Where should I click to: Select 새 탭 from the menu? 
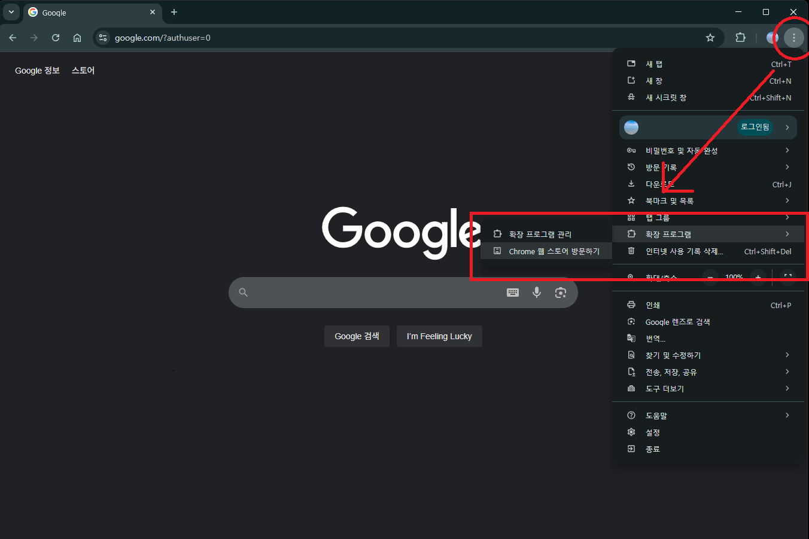(x=709, y=64)
